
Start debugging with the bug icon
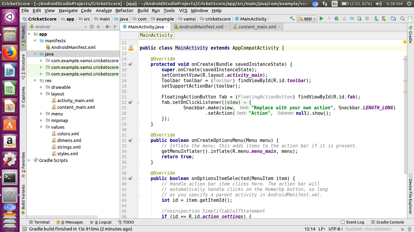click(337, 19)
